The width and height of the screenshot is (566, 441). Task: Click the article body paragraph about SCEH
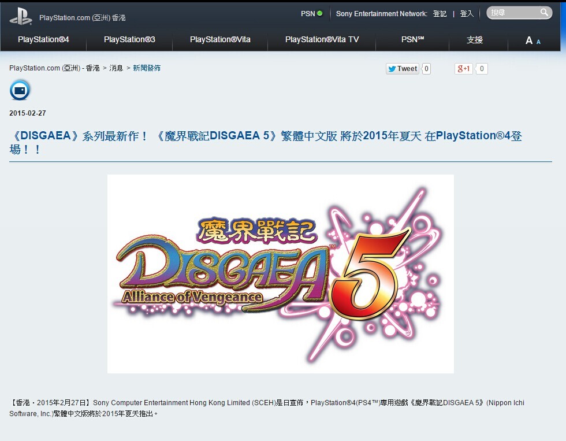coord(267,408)
